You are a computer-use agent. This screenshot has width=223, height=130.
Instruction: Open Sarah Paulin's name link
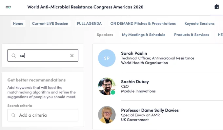[134, 53]
